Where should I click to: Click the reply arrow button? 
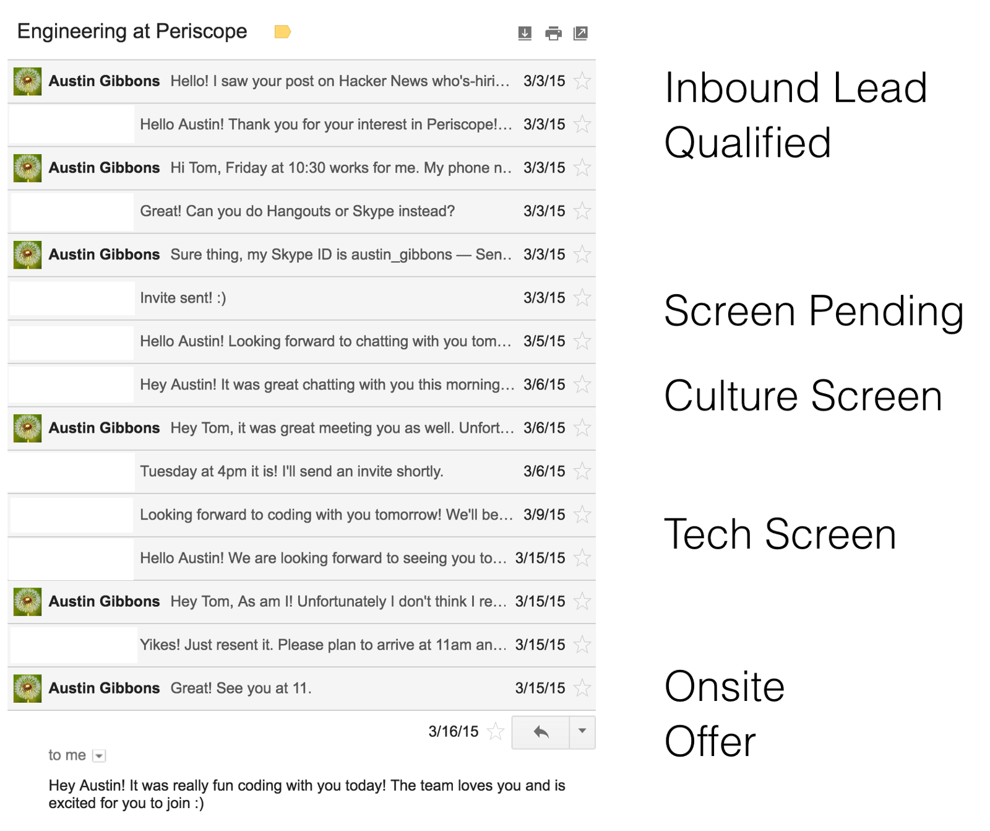pyautogui.click(x=541, y=732)
